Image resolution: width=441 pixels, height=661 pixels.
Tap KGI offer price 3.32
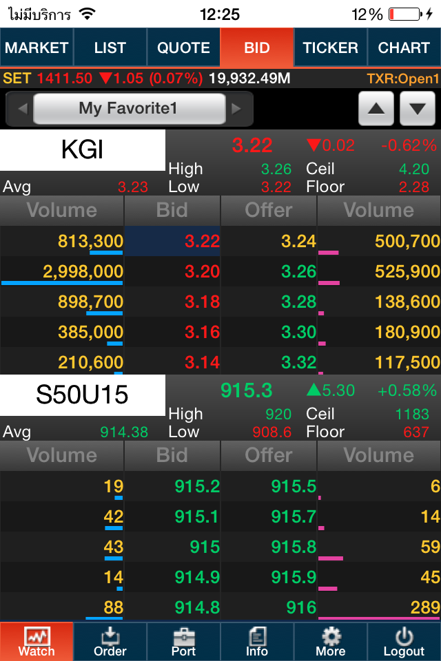click(x=299, y=362)
